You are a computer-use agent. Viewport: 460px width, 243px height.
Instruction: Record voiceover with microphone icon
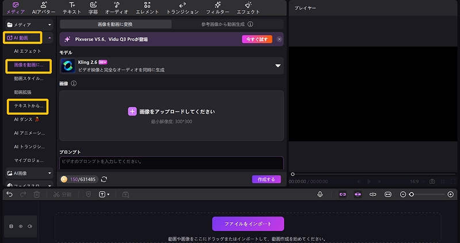(x=320, y=194)
